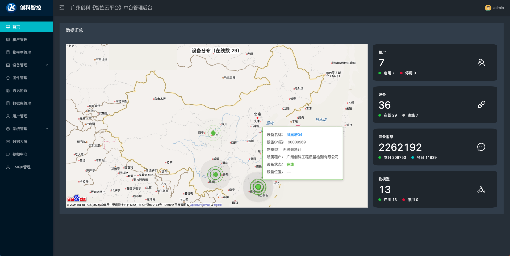Click the HERE attribution link
The height and width of the screenshot is (256, 510).
point(218,205)
